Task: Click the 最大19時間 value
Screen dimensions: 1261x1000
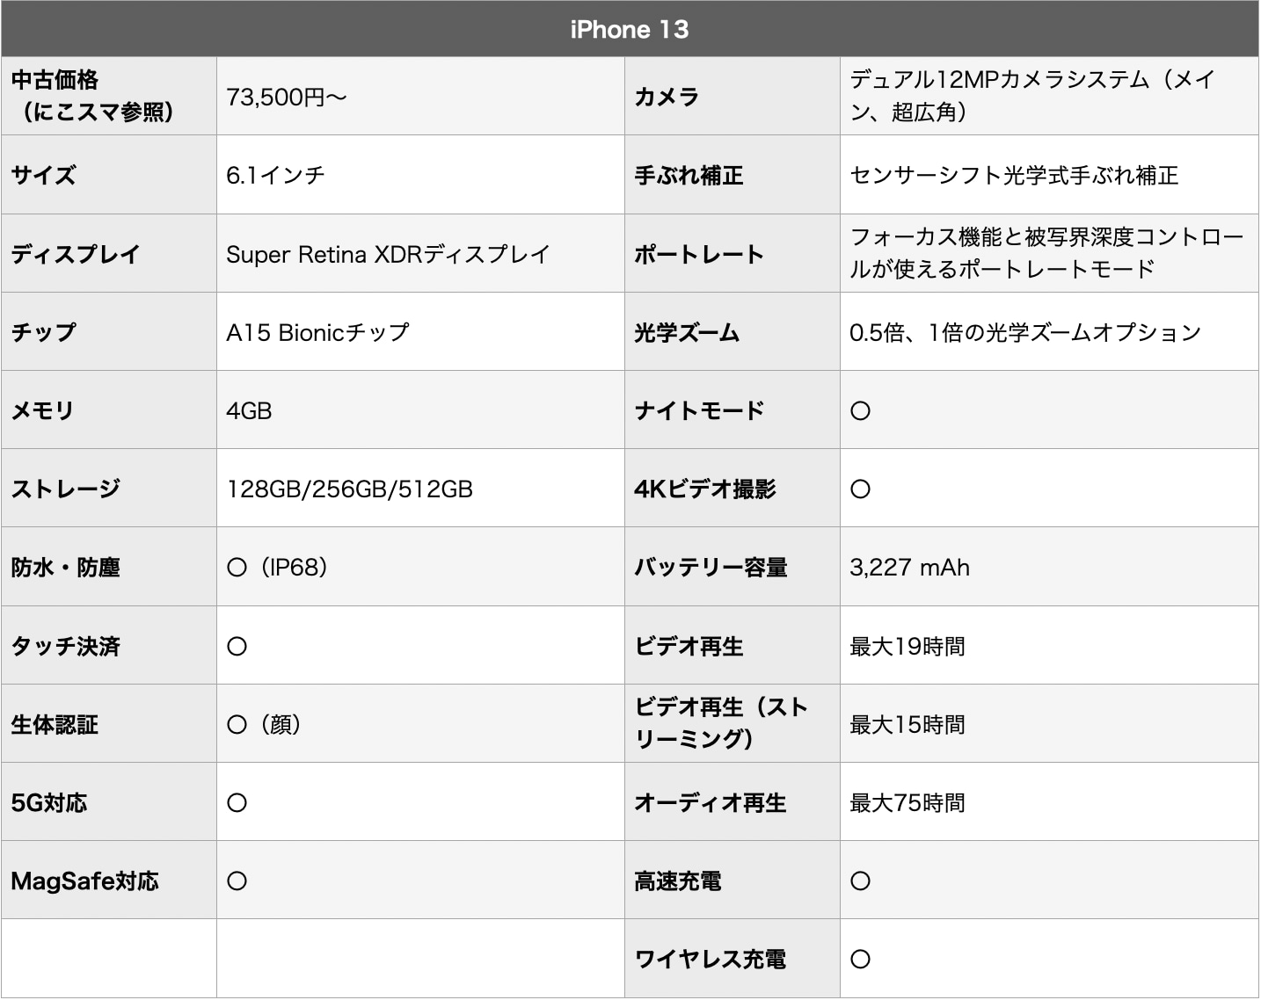Action: (907, 646)
